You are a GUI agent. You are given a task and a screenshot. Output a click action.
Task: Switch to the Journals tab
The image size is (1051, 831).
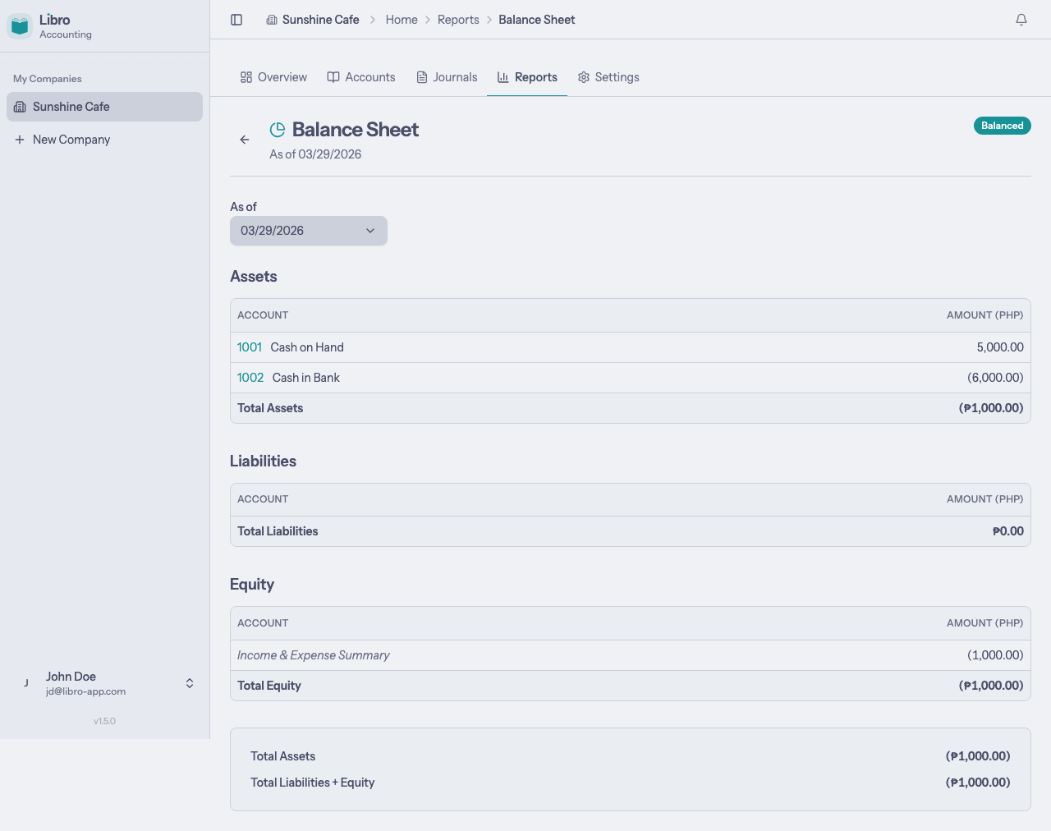pyautogui.click(x=447, y=77)
